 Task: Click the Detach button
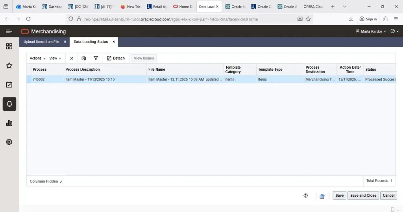coord(116,58)
